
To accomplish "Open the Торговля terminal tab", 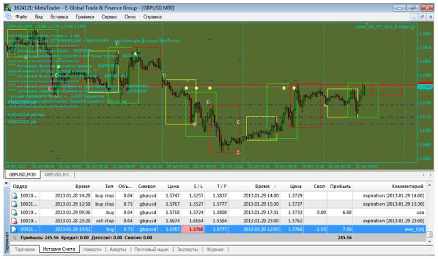I will click(25, 249).
